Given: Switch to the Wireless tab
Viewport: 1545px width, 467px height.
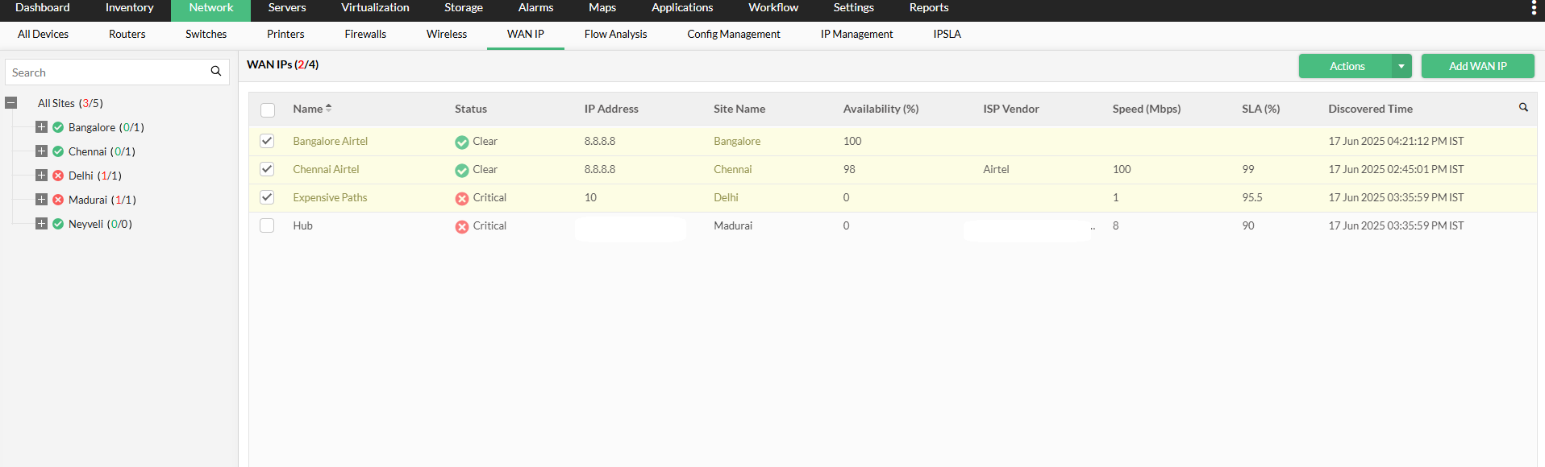Looking at the screenshot, I should click(x=447, y=34).
